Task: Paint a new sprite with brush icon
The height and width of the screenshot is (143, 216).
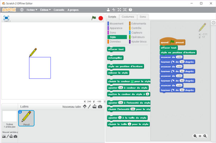Action: (89, 107)
